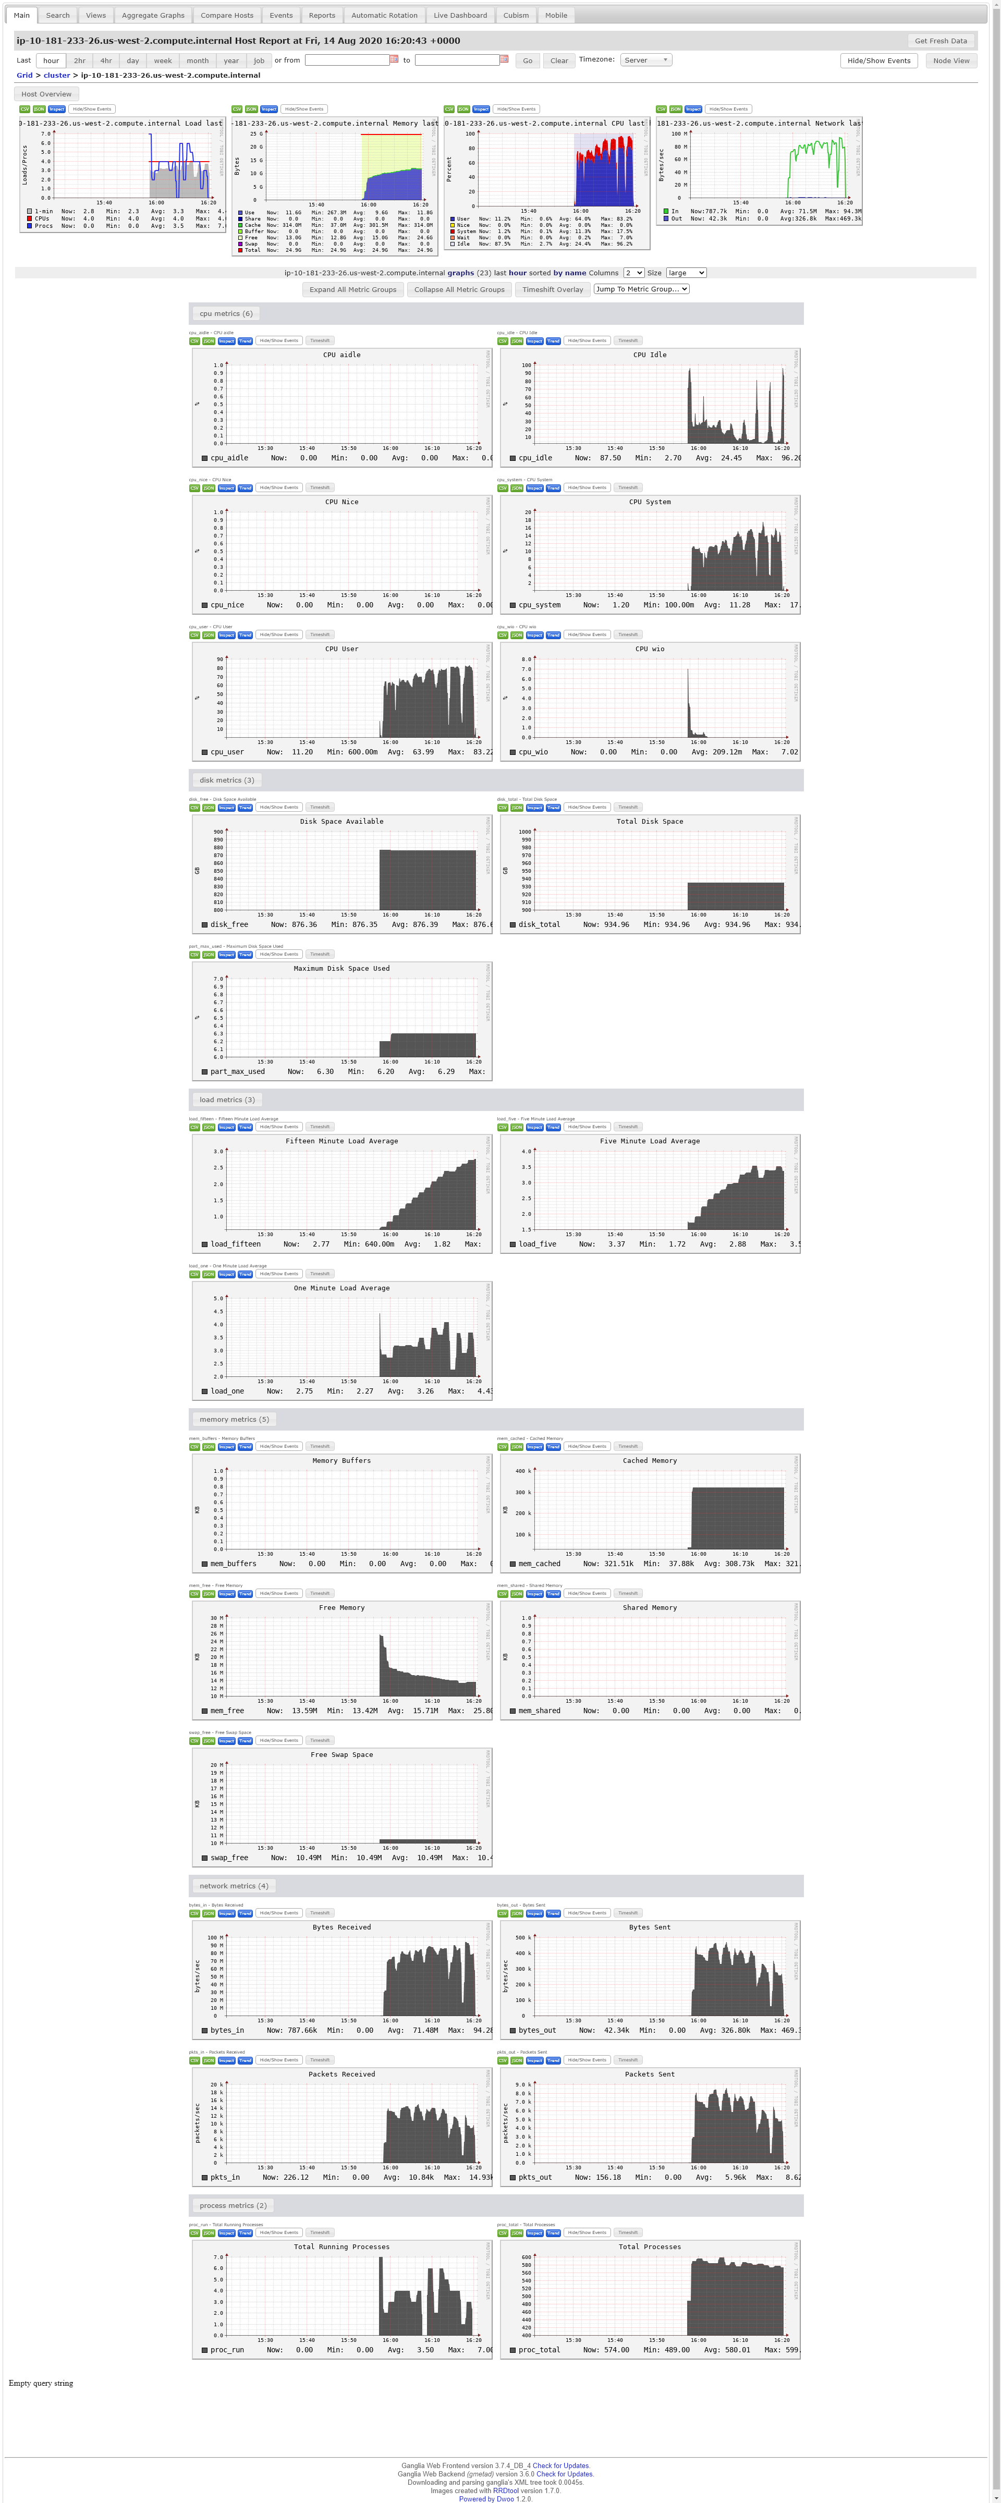Image resolution: width=1001 pixels, height=2503 pixels.
Task: Toggle the top-right Hide/Show Events button
Action: pos(878,60)
